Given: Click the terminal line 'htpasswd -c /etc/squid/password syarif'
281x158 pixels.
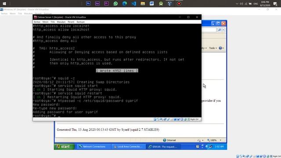Looking at the screenshot, I should (x=98, y=101).
